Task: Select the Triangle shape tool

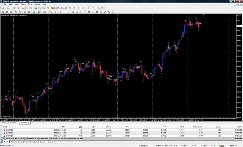Action: 93,12
